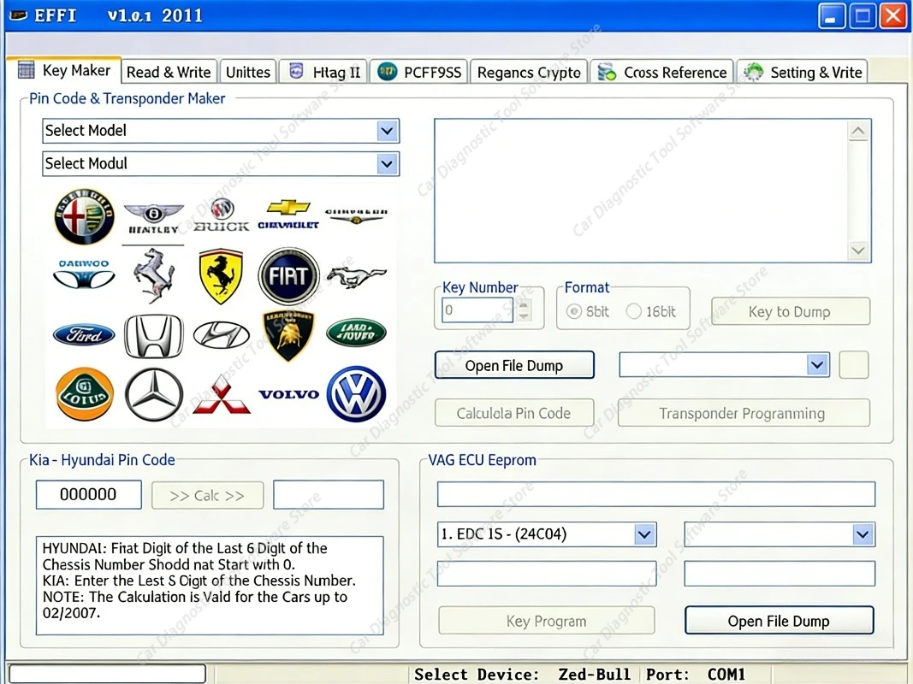This screenshot has width=913, height=684.
Task: Open the Setting & Vrite tab
Action: pyautogui.click(x=803, y=72)
